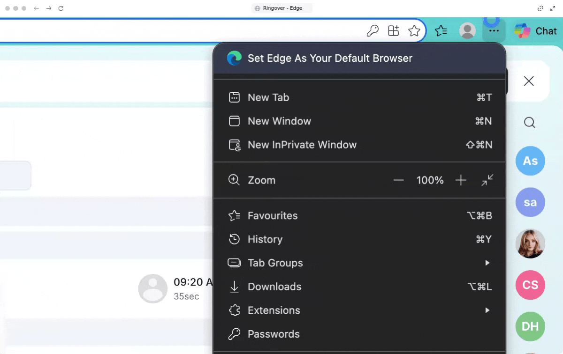Click the browser forward arrow
This screenshot has width=563, height=354.
[x=49, y=8]
